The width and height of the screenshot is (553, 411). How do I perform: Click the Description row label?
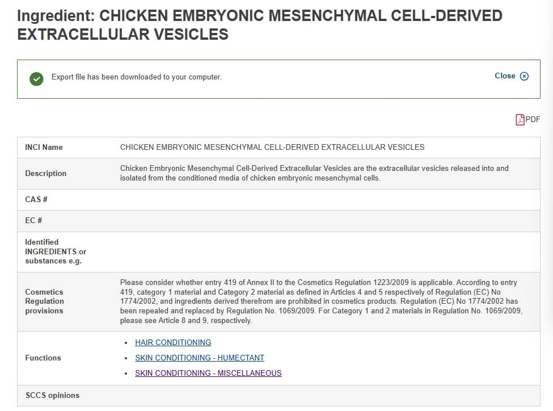point(45,173)
